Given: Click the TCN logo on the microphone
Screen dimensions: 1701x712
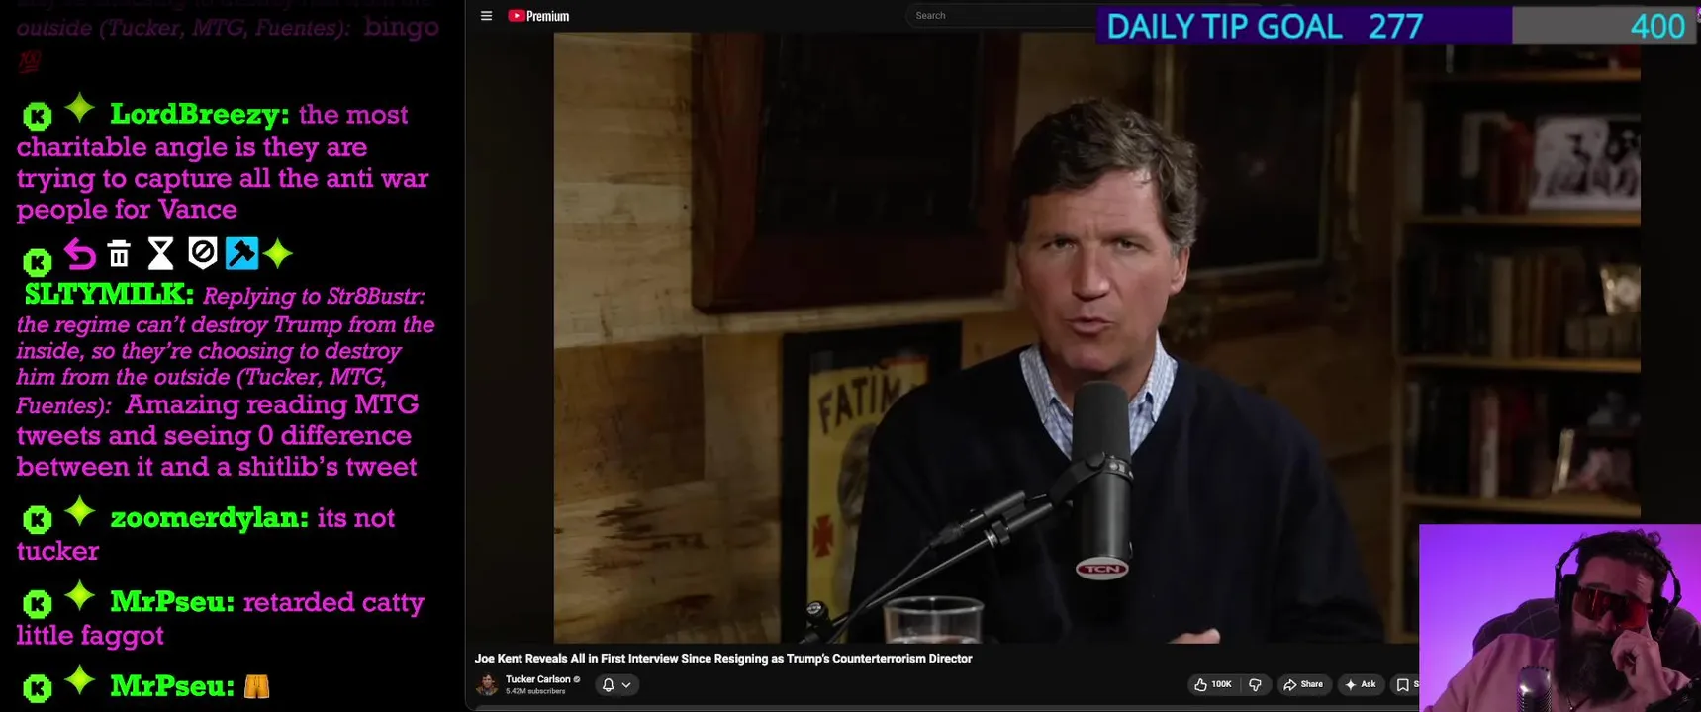Looking at the screenshot, I should click(1101, 569).
